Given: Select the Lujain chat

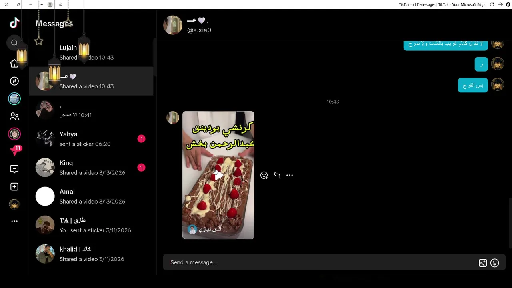Looking at the screenshot, I should point(91,52).
